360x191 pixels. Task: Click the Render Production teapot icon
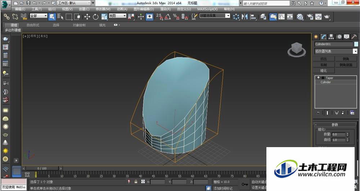click(x=327, y=17)
